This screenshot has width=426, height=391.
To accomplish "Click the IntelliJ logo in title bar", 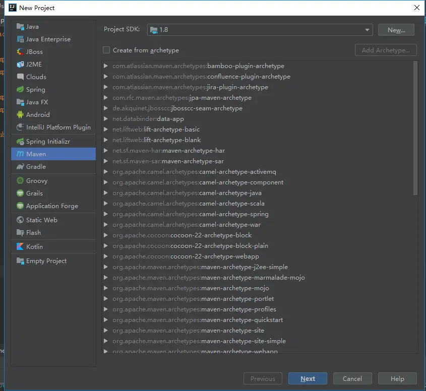I will pyautogui.click(x=12, y=8).
